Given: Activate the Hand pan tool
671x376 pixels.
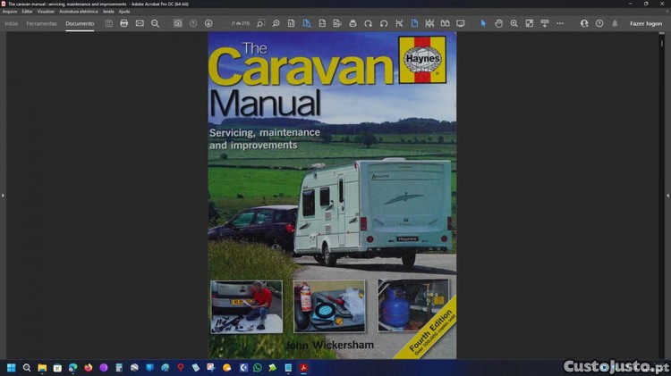Looking at the screenshot, I should pyautogui.click(x=498, y=23).
